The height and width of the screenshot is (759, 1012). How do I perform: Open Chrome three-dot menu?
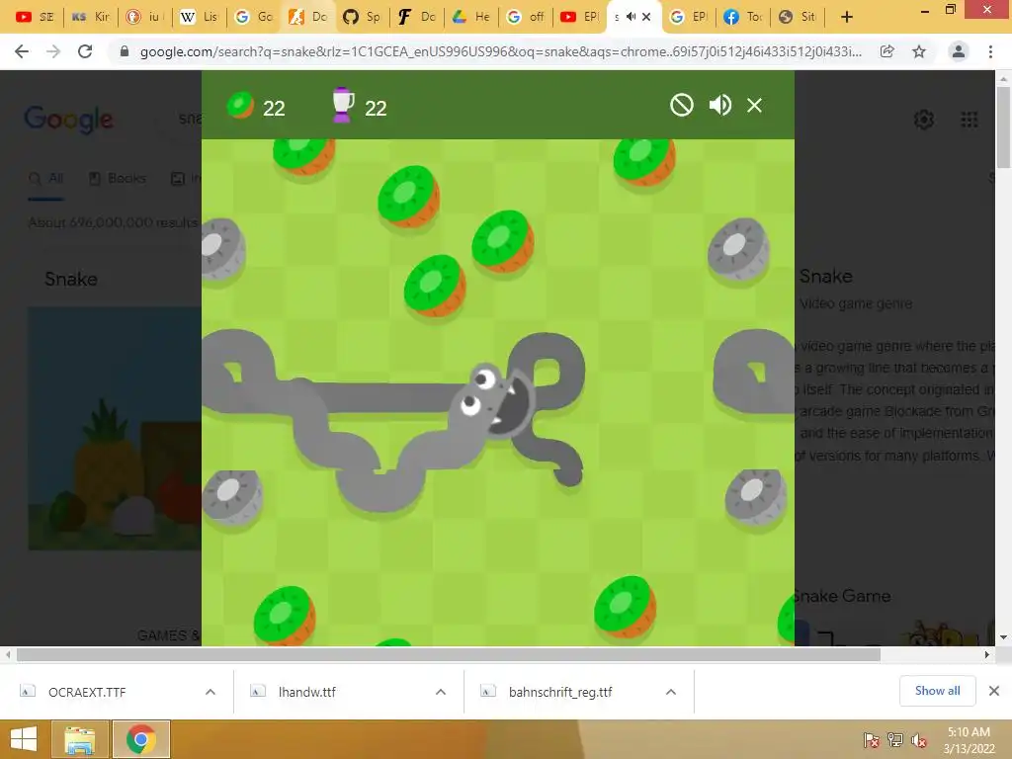990,51
